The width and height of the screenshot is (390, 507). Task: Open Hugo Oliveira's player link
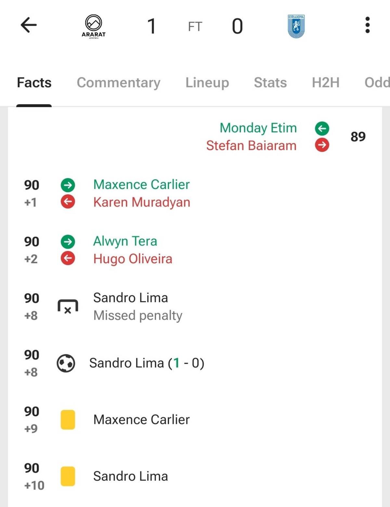tap(133, 259)
